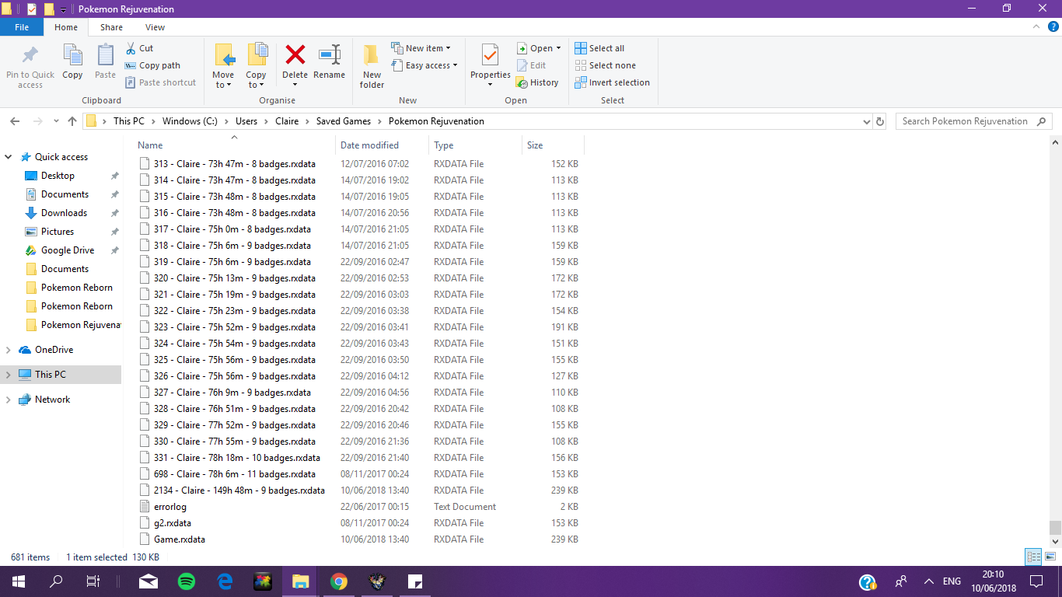Open the New item dropdown
The image size is (1062, 597).
pos(420,48)
